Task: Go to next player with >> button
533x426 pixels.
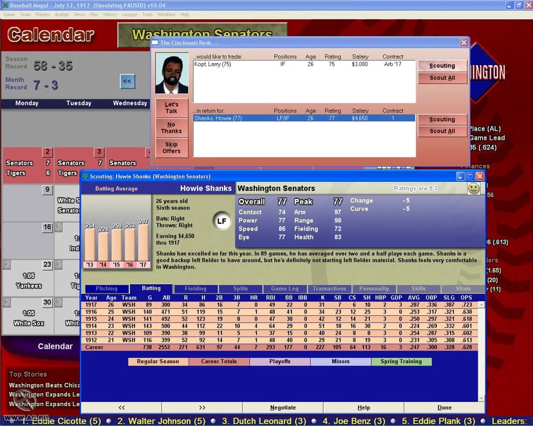Action: pyautogui.click(x=202, y=407)
